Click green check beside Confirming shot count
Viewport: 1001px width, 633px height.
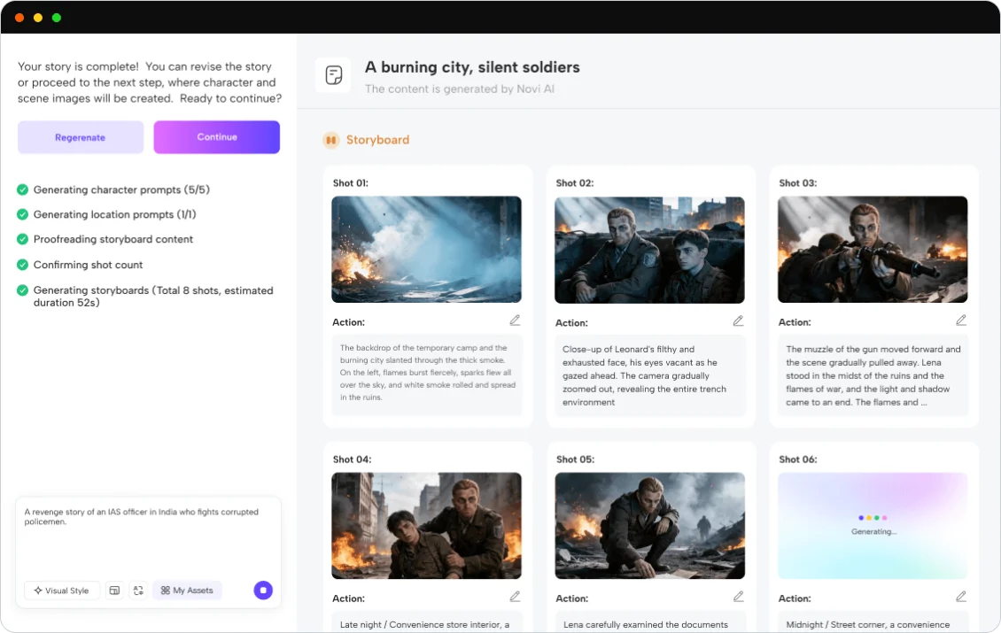pos(22,265)
